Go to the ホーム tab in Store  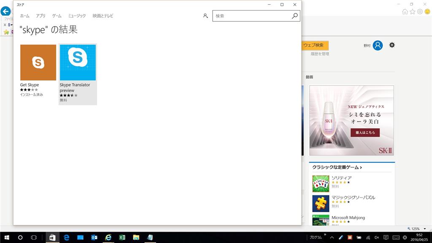(24, 16)
